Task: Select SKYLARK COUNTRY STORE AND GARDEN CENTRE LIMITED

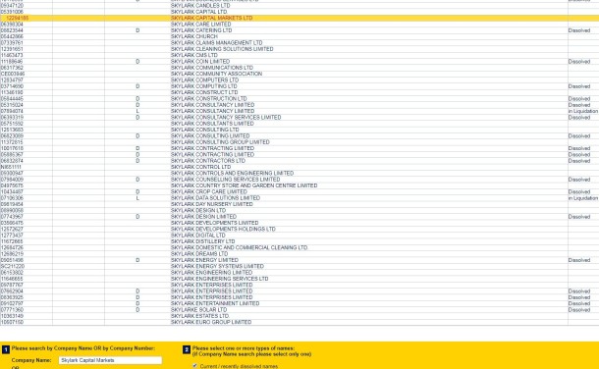Action: (244, 185)
